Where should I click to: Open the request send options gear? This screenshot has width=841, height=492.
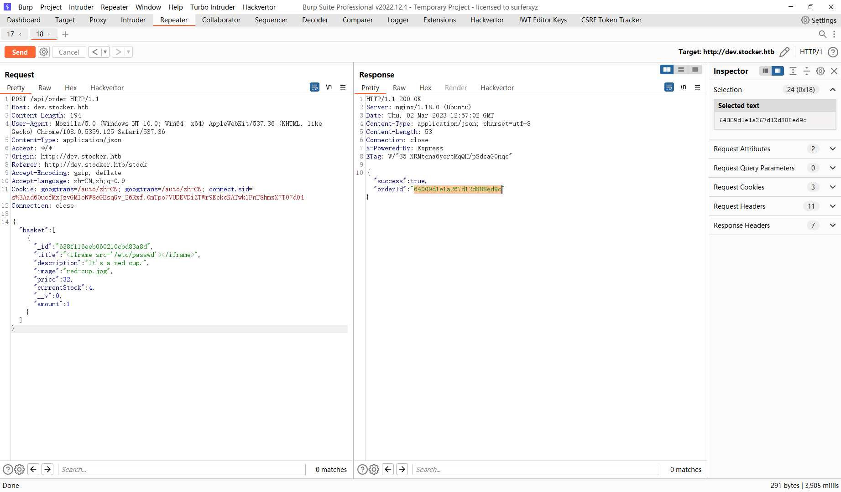coord(44,52)
